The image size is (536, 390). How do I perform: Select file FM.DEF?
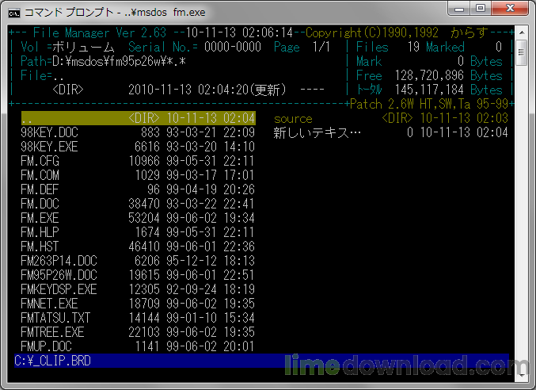pyautogui.click(x=138, y=189)
